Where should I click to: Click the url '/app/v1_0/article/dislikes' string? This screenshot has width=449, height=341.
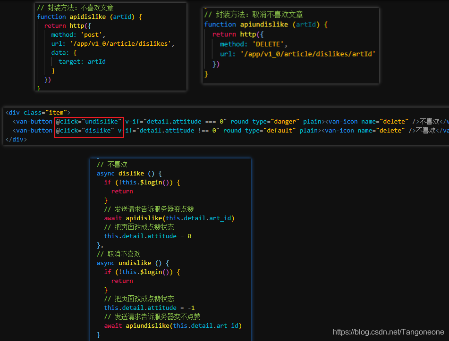(120, 44)
